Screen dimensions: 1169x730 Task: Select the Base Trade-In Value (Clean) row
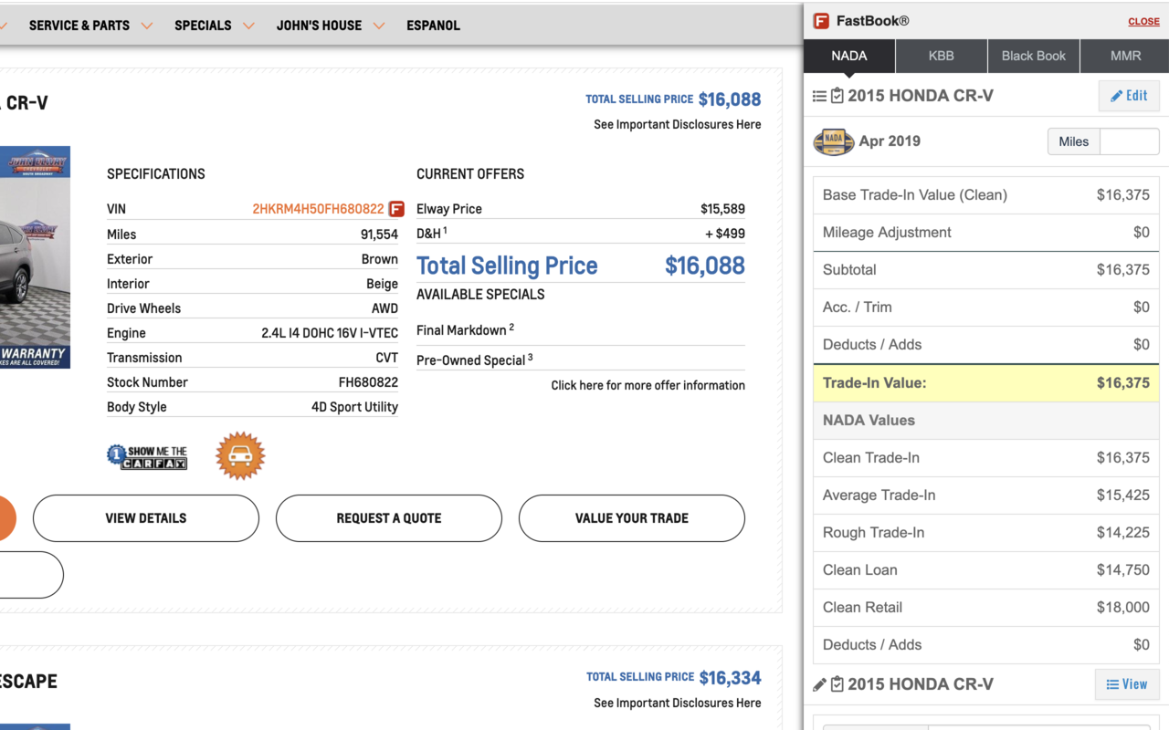click(986, 195)
